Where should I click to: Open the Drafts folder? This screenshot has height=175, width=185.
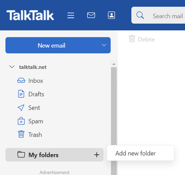point(36,94)
